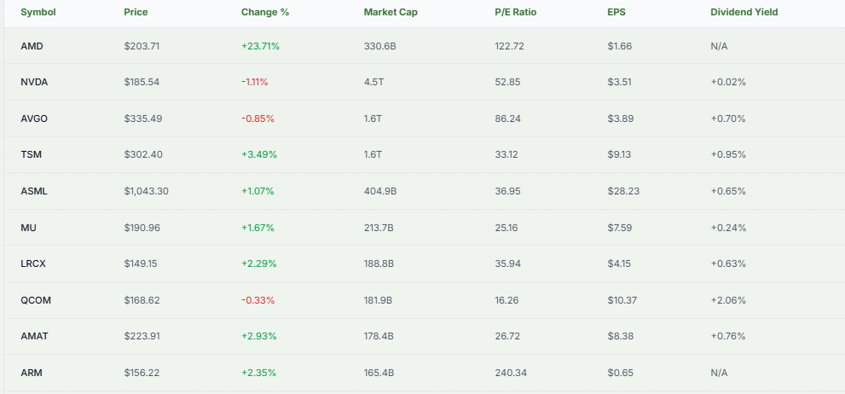Select the ASML stock row
Screen dimensions: 845x394
click(x=34, y=191)
